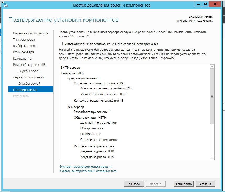
Task: Go to the 'Выбор сервера' step
Action: (25, 46)
